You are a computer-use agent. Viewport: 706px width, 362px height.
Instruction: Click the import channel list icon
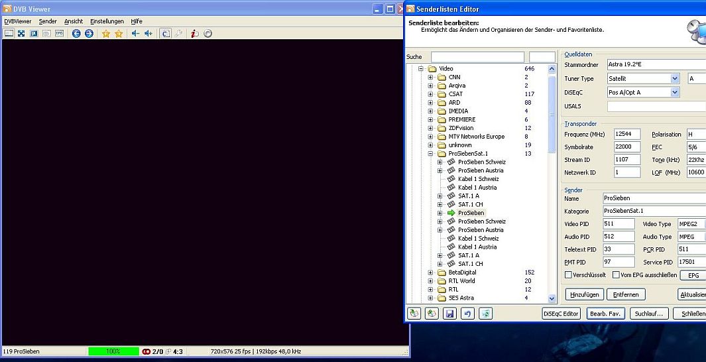(414, 314)
